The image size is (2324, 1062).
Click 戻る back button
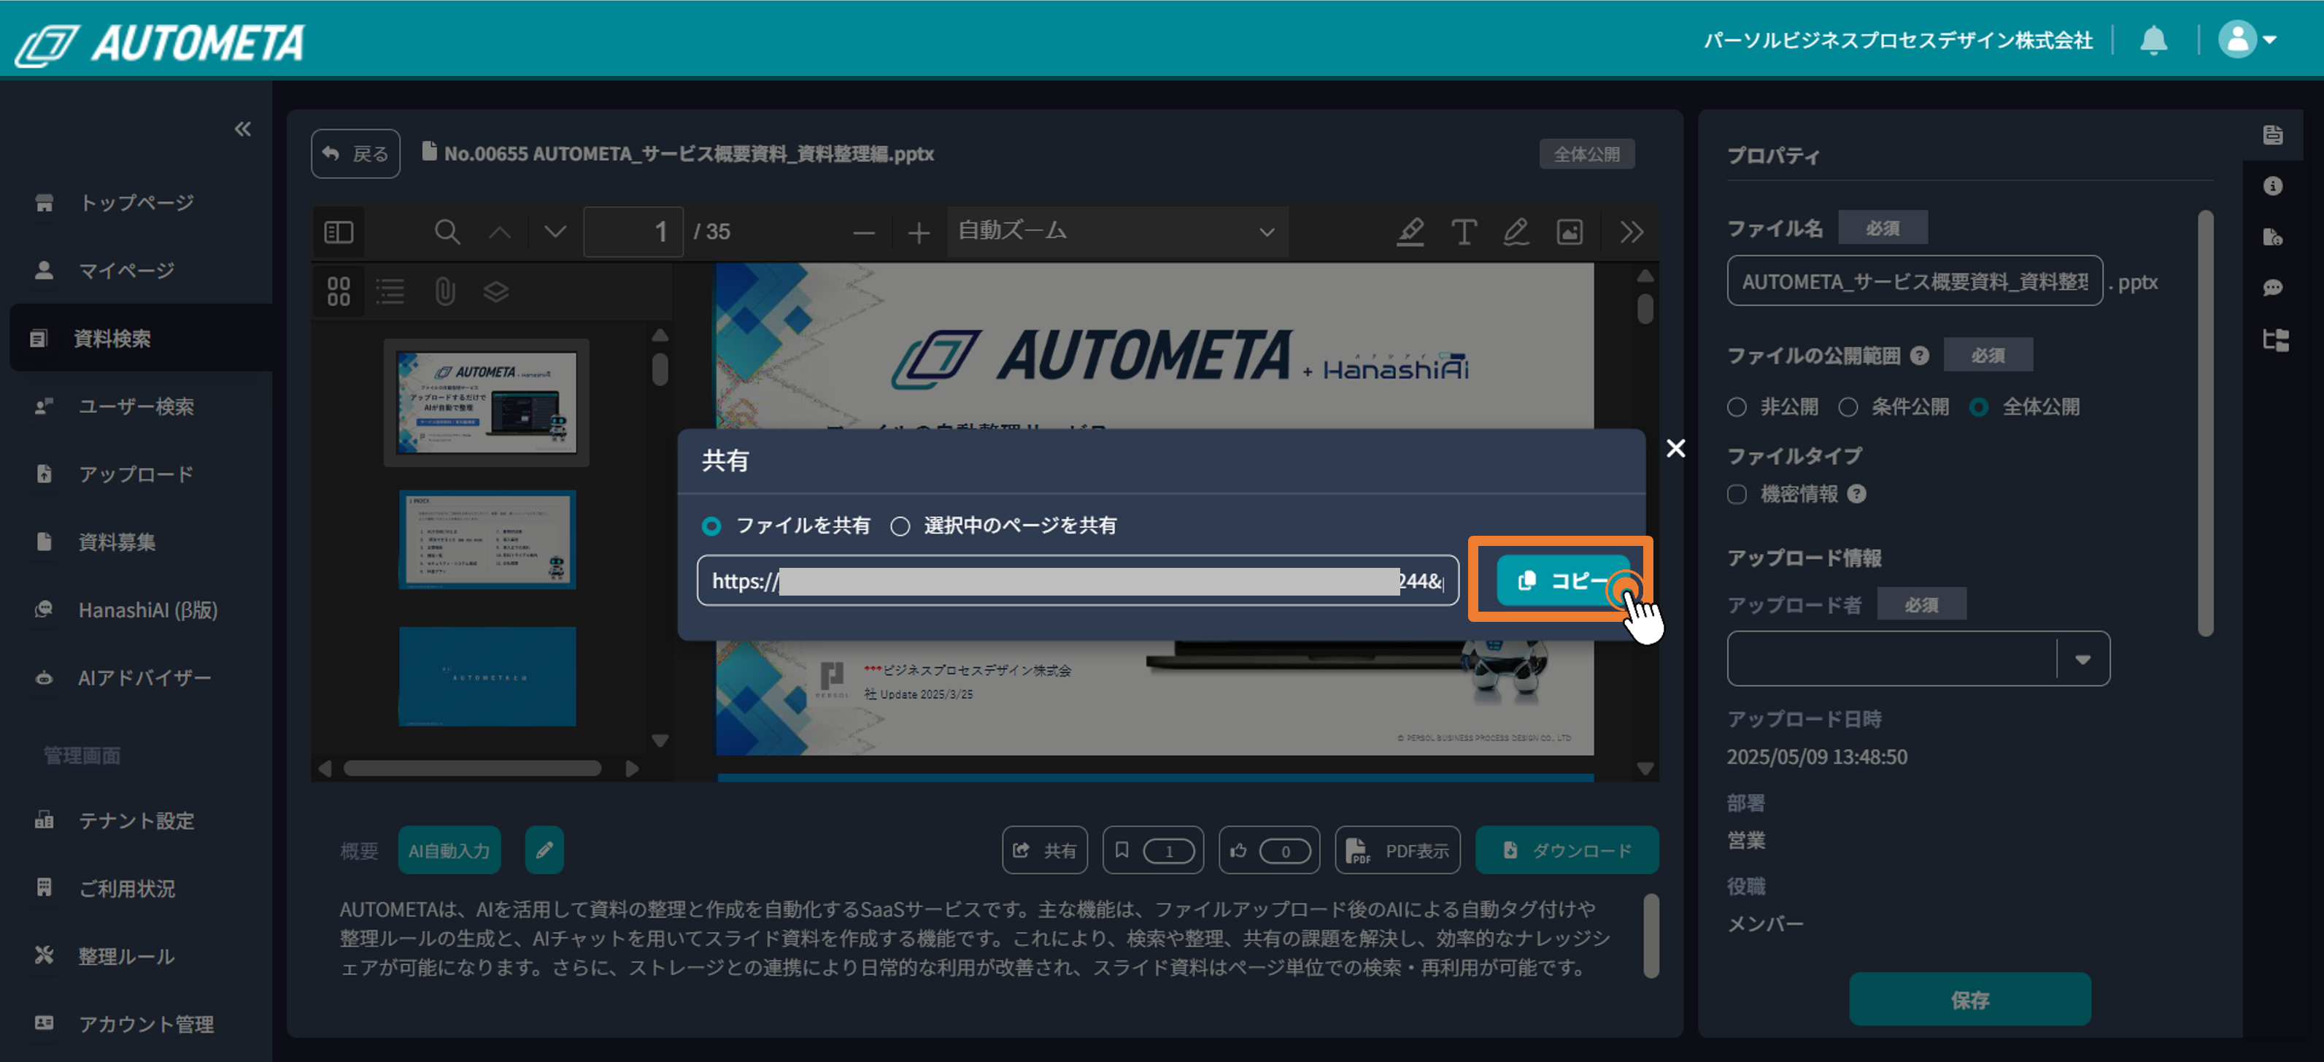click(355, 153)
